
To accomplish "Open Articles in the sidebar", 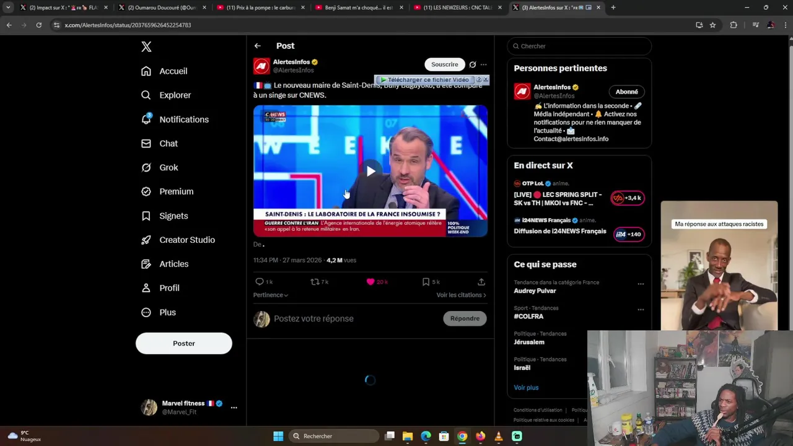I will point(165,265).
